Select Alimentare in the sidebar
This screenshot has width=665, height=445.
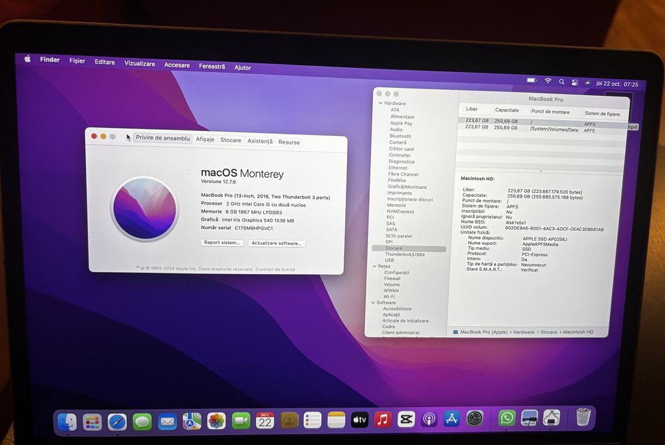[x=402, y=116]
